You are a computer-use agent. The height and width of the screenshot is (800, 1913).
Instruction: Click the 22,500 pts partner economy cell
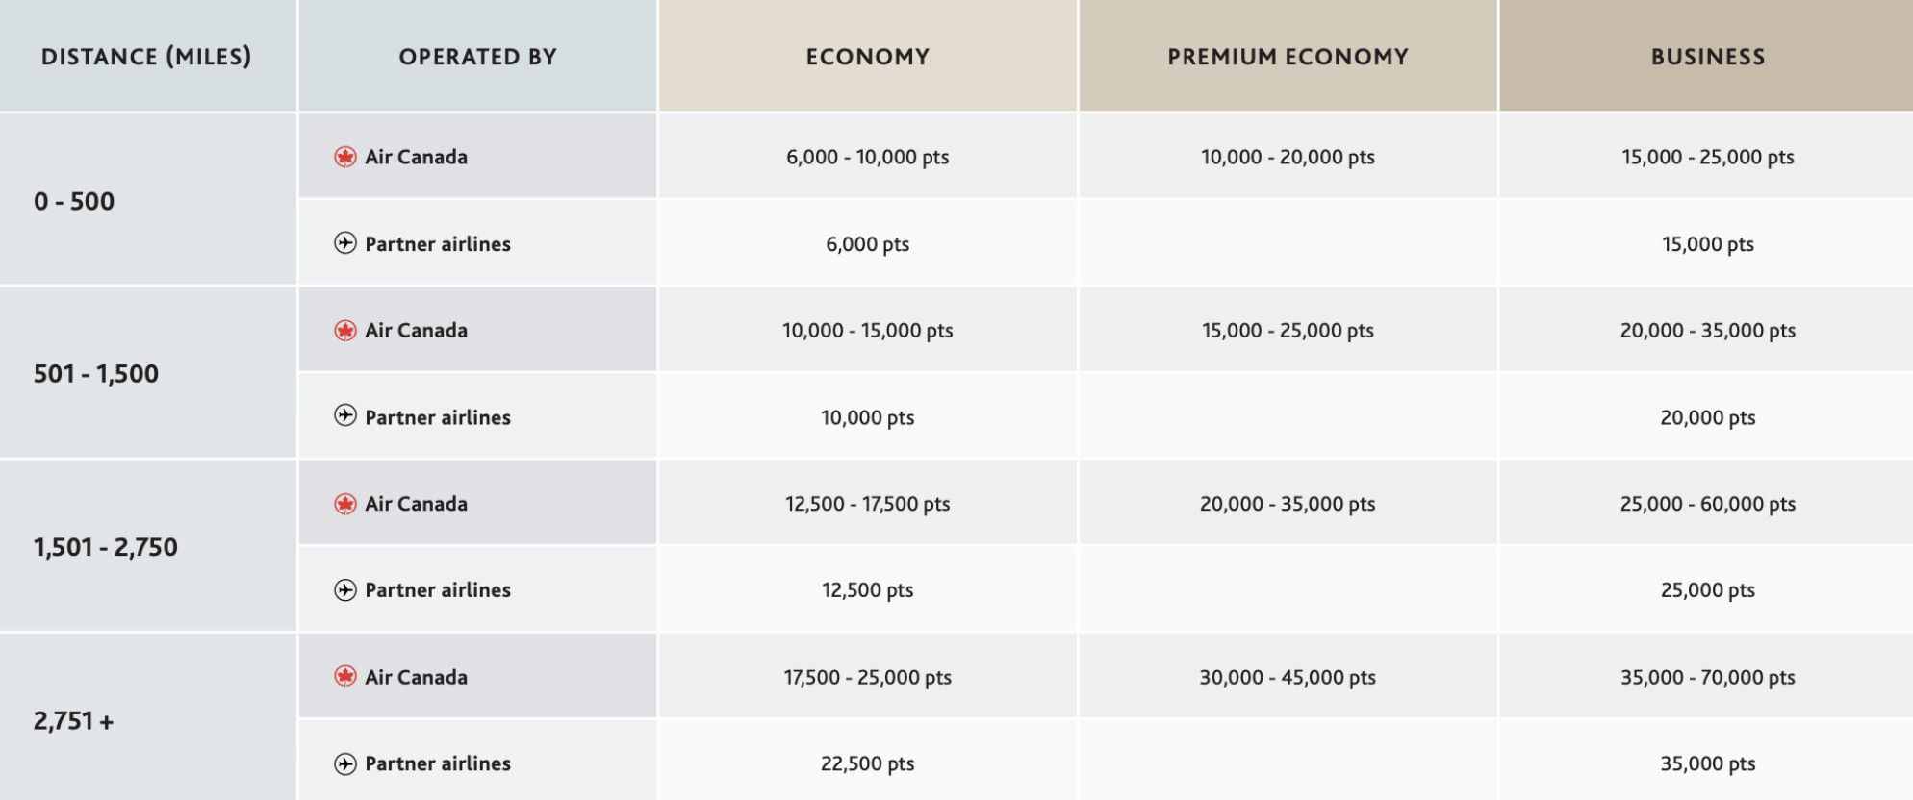pos(868,763)
